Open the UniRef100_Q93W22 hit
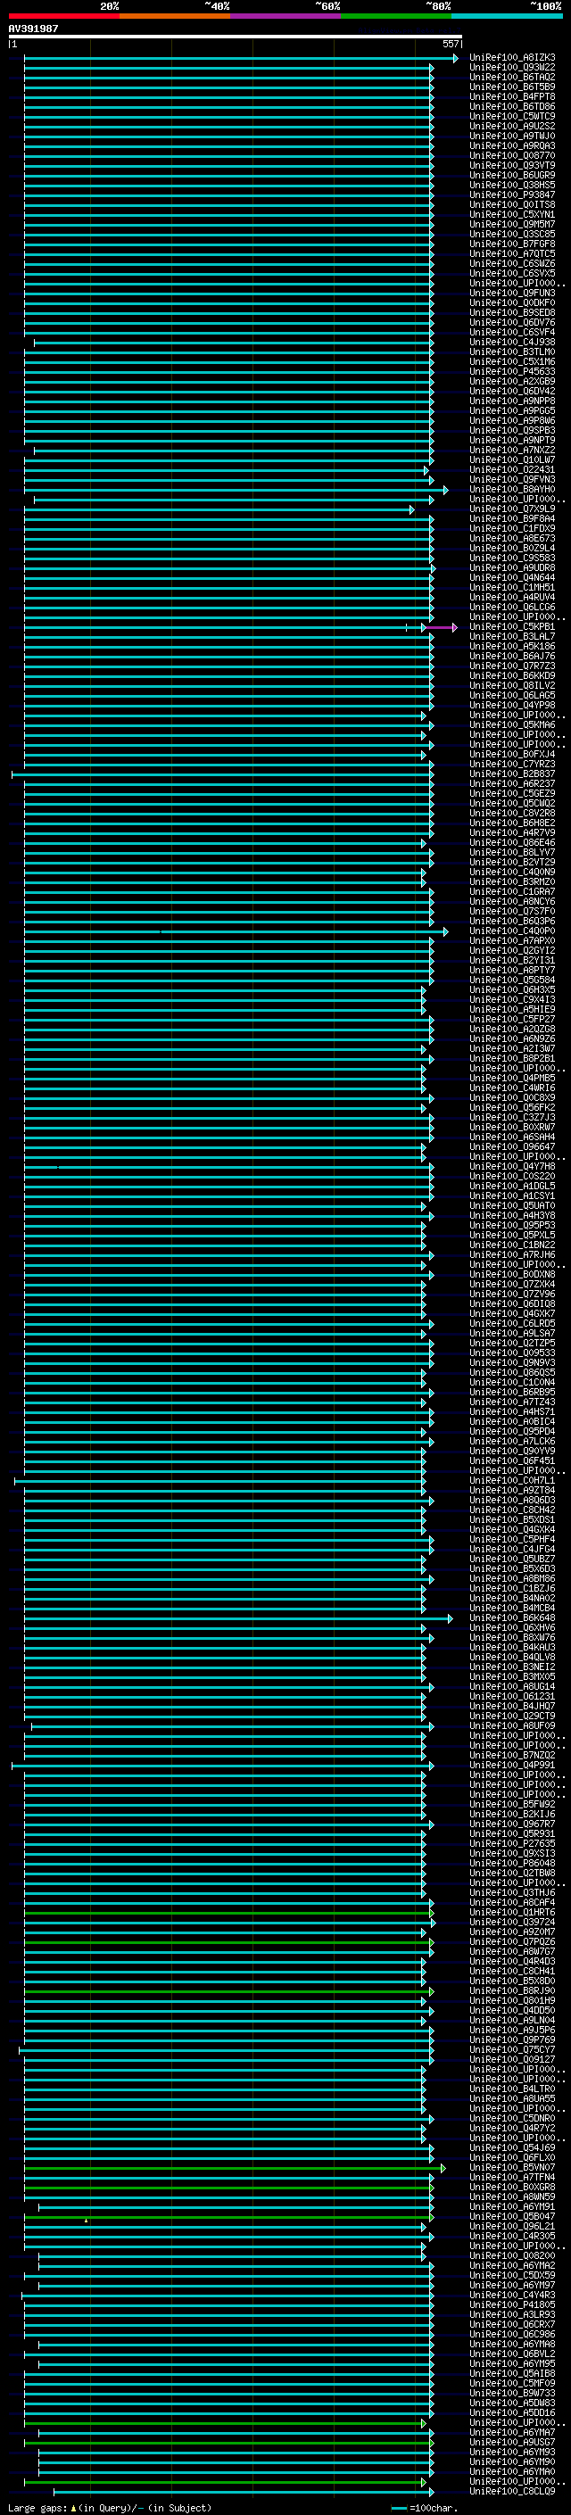The width and height of the screenshot is (571, 2515). 512,68
